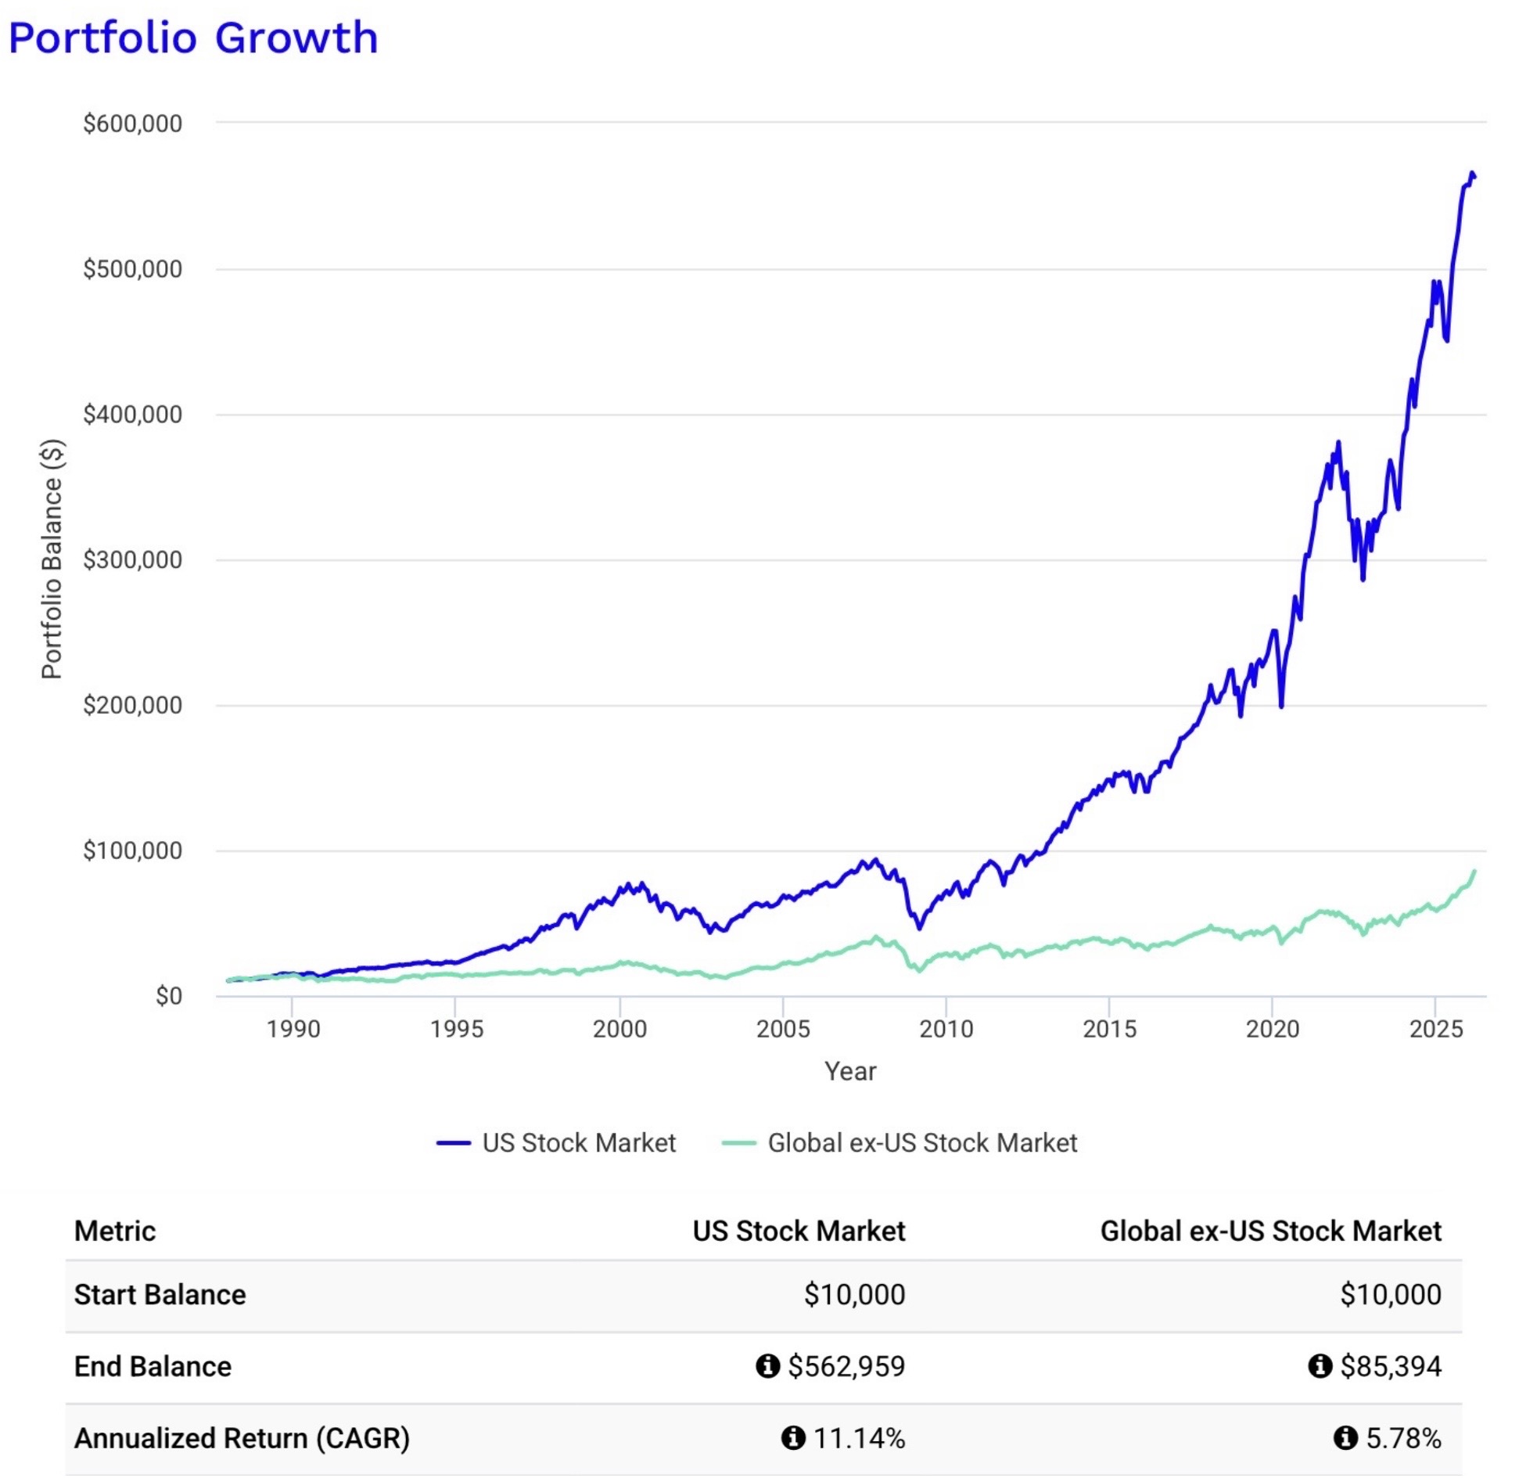Click the US Stock Market column header

[x=799, y=1231]
